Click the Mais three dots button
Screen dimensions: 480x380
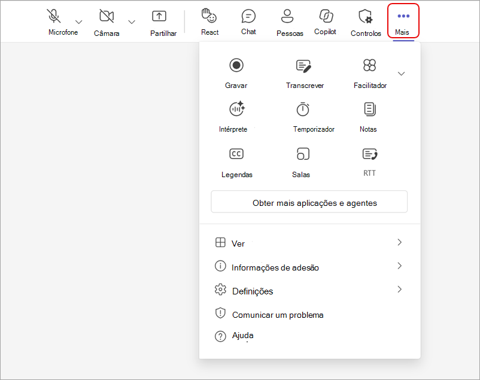[403, 21]
